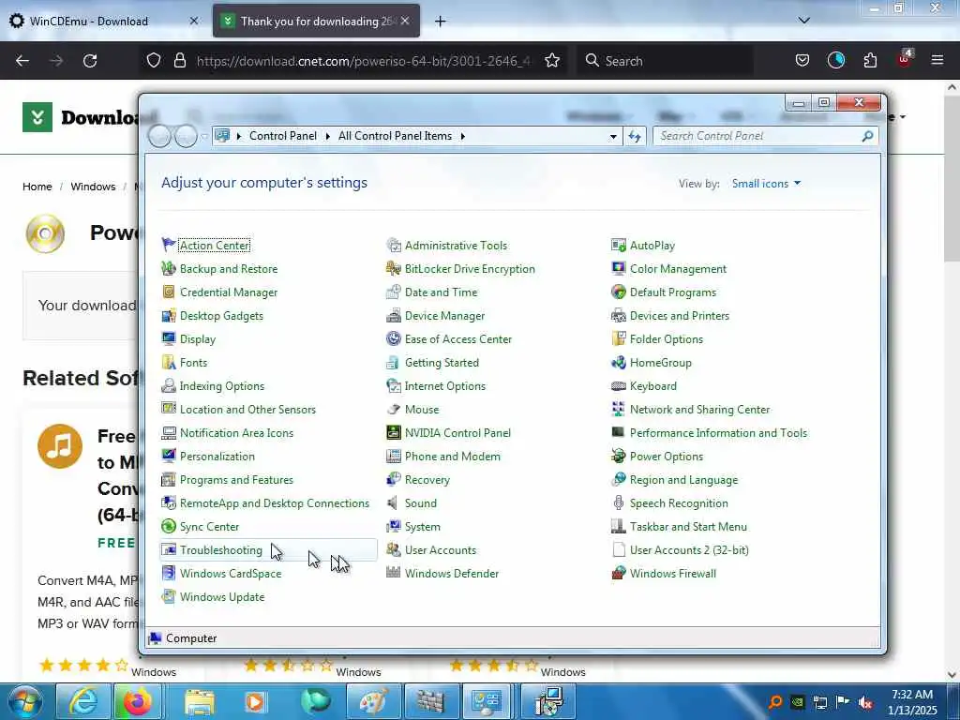
Task: Reload the page in Firefox
Action: (90, 61)
